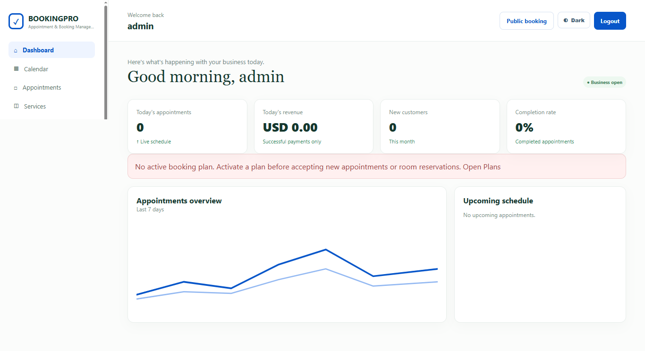
Task: Click the 'Good morning, admin' heading
Action: pos(206,76)
